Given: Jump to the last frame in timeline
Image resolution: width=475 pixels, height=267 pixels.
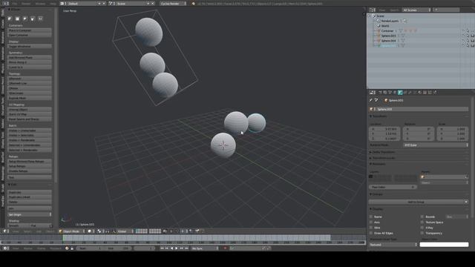Looking at the screenshot, I should click(186, 248).
